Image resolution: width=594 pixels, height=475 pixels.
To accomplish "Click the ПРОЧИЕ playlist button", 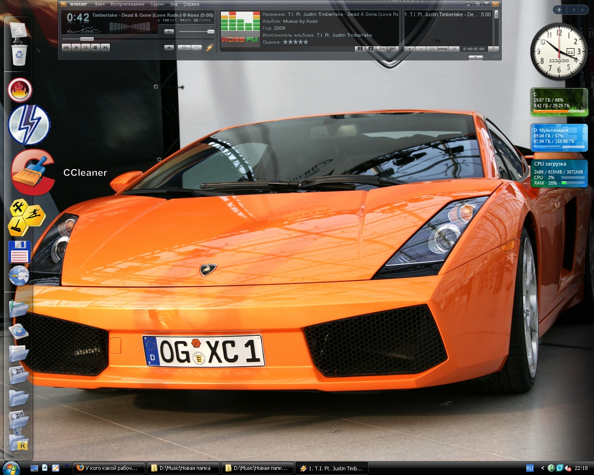I will (x=443, y=49).
